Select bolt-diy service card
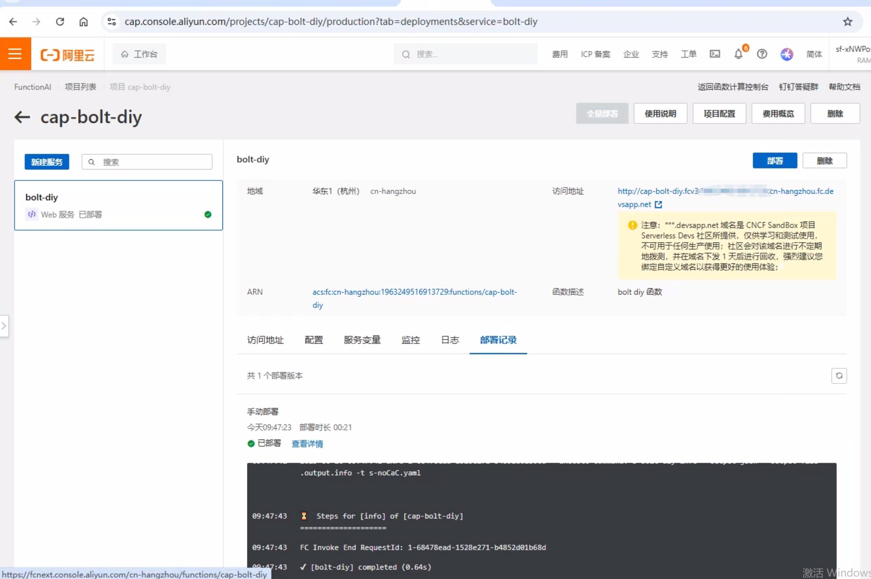This screenshot has height=579, width=871. tap(118, 205)
